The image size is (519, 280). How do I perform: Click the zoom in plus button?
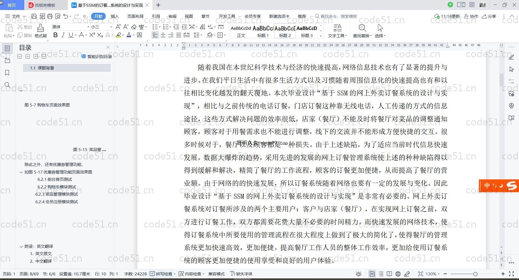(503, 274)
